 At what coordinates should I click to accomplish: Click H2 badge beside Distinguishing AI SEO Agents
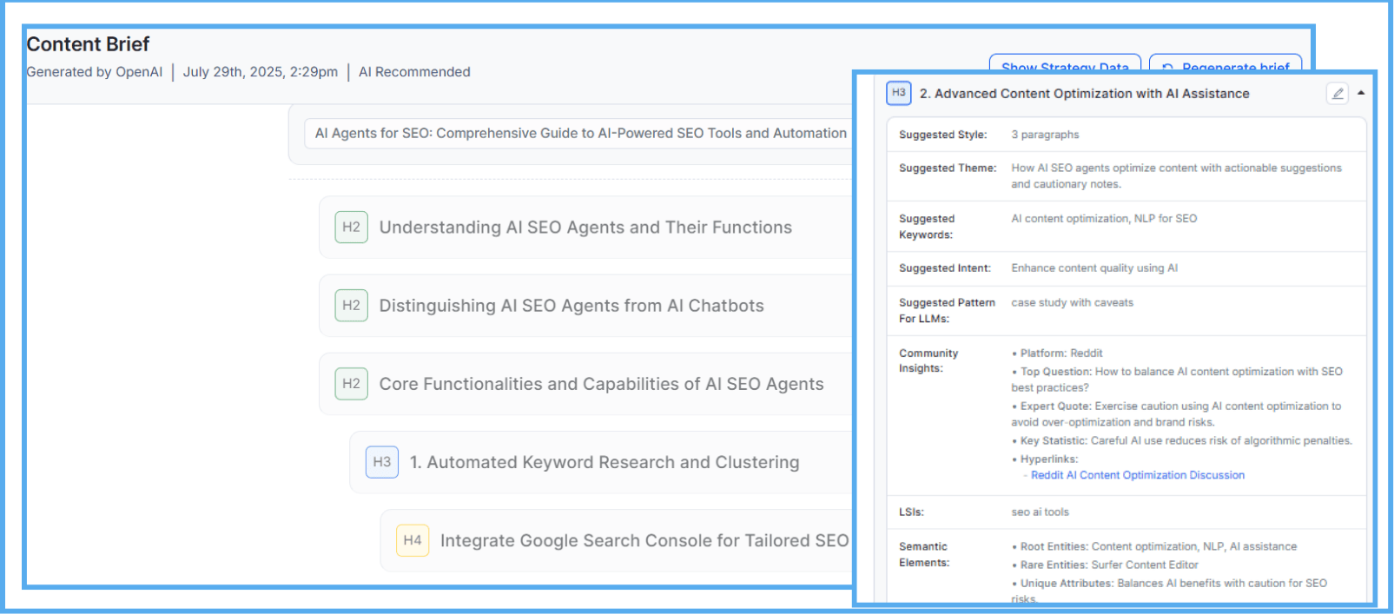[351, 306]
